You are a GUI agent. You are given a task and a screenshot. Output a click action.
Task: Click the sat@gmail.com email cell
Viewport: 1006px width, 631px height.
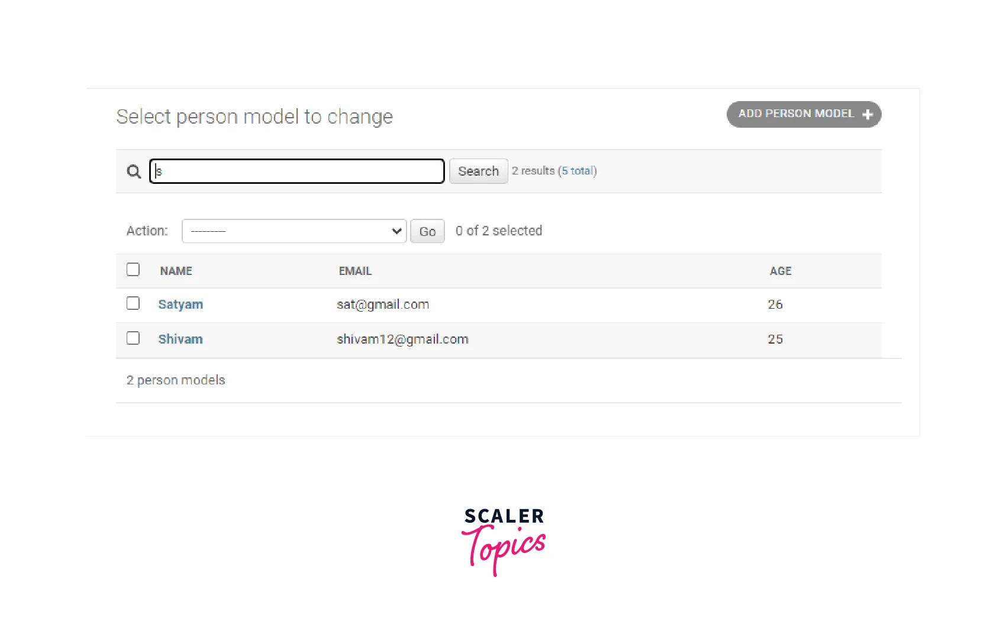[x=383, y=305]
